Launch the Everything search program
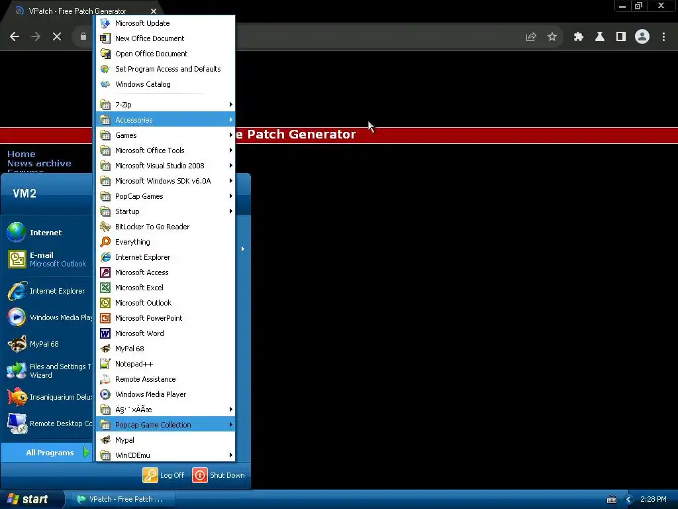This screenshot has height=509, width=678. [166, 242]
